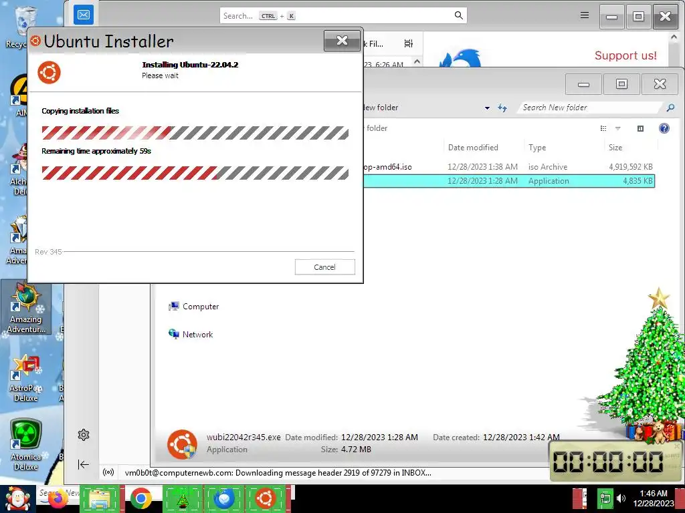Click the Ubuntu logo in the installer header

49,72
